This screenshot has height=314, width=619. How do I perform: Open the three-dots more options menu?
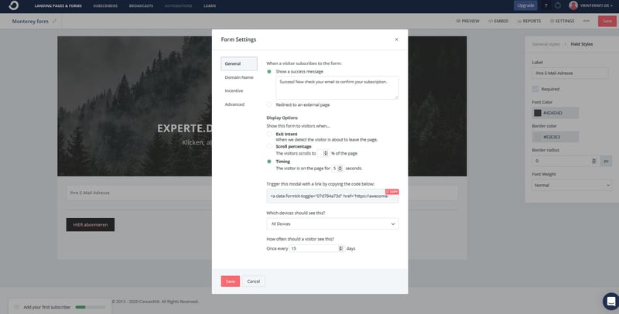(x=587, y=21)
